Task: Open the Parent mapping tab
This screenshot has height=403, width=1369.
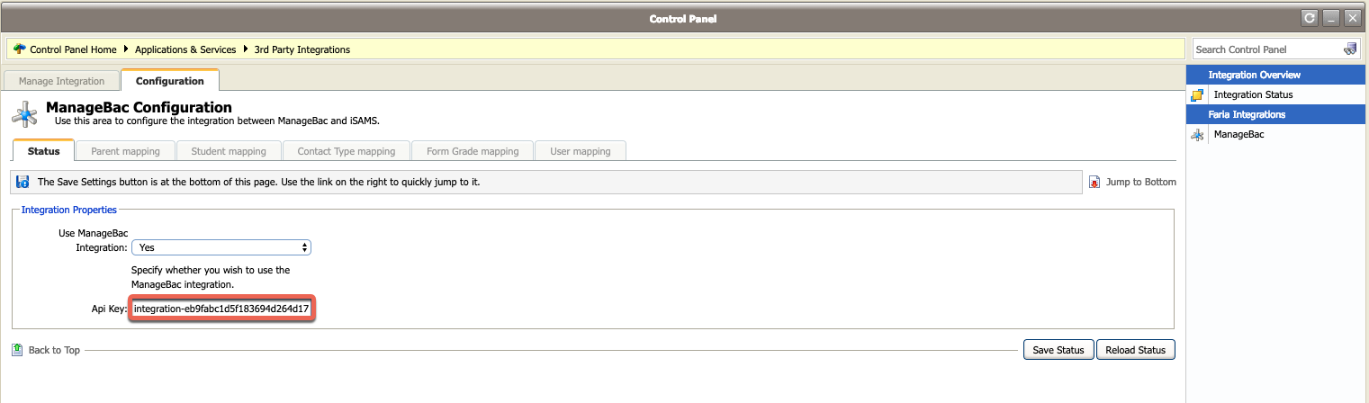Action: [x=125, y=151]
